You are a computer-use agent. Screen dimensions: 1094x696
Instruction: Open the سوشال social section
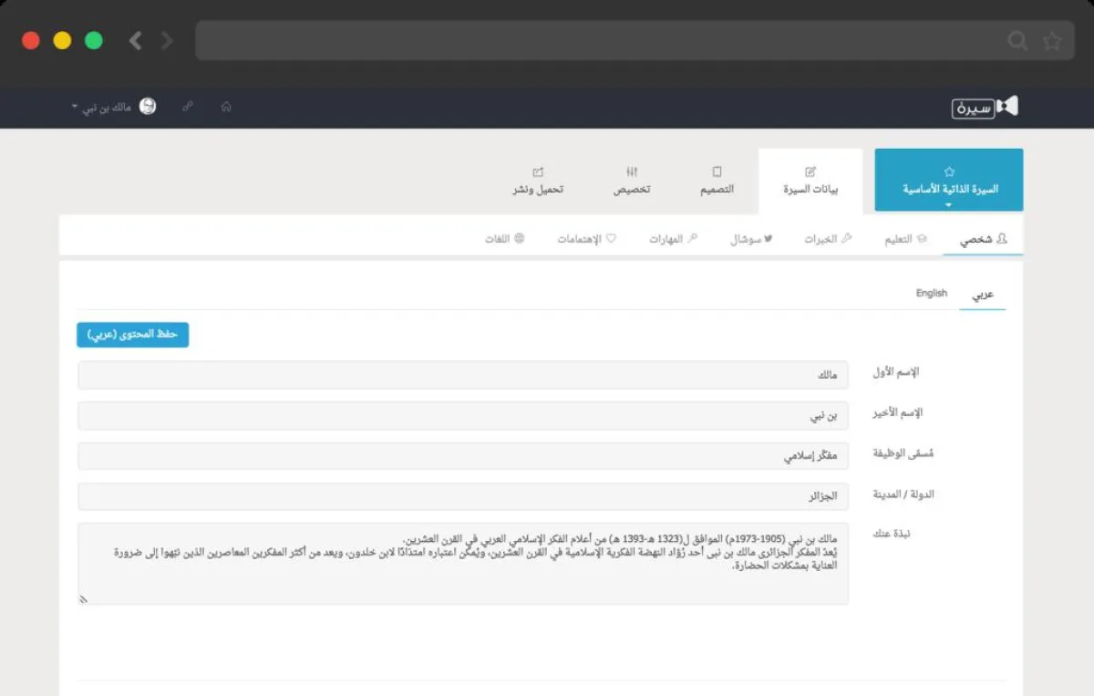(x=751, y=239)
